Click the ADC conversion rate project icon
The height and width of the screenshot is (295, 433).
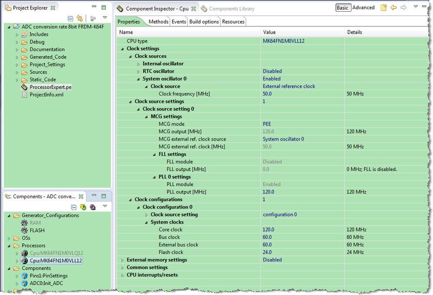[16, 26]
